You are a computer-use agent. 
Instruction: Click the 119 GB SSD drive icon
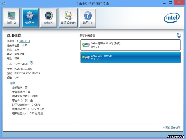(x=86, y=57)
